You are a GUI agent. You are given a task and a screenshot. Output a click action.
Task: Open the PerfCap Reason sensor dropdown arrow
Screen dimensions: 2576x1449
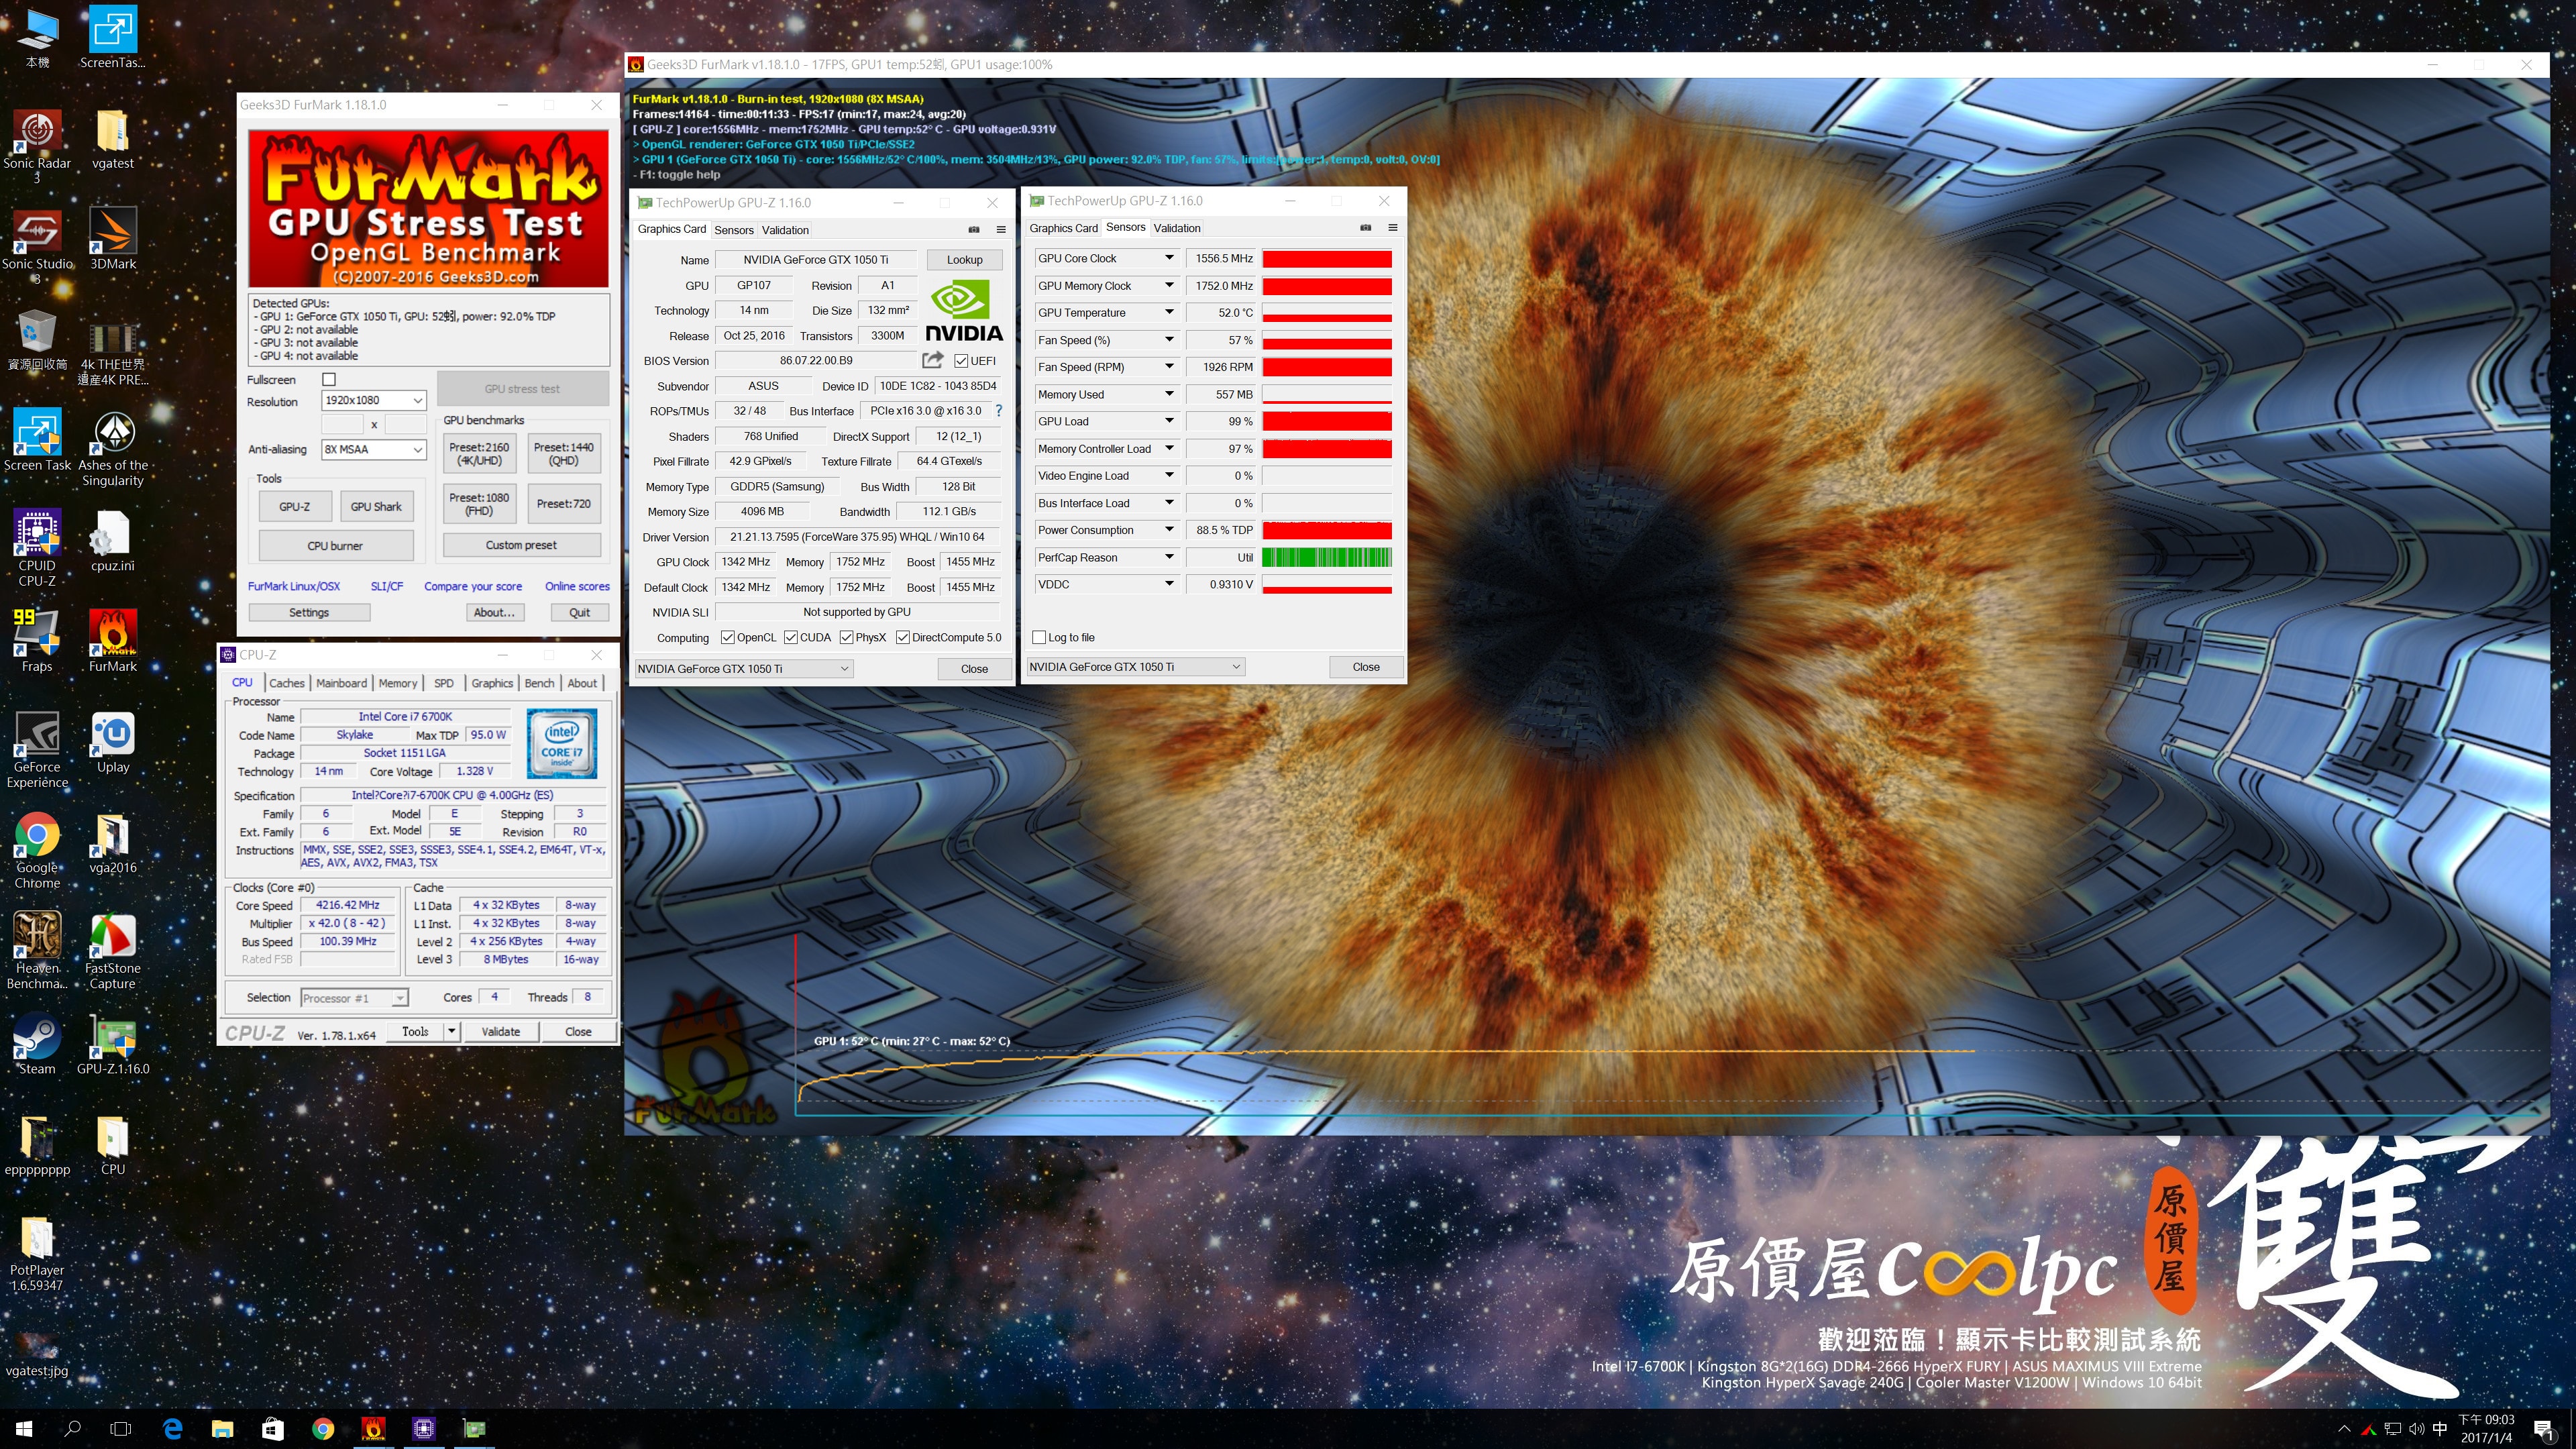(x=1168, y=558)
